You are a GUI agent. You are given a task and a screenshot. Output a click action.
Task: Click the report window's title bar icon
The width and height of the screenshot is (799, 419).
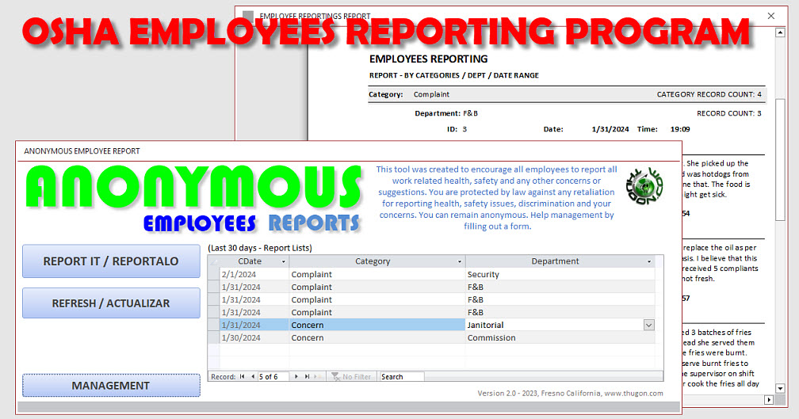(249, 16)
